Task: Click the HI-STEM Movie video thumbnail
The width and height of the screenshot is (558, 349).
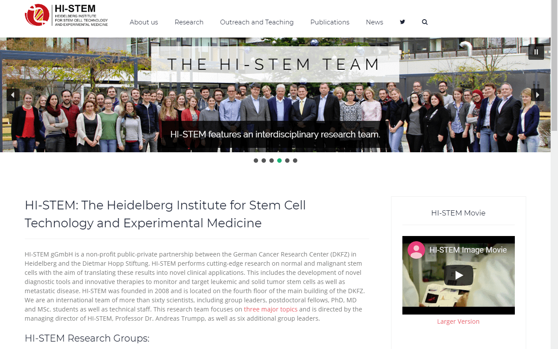Action: [459, 275]
